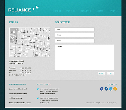Viewport: 126px width, 110px height.
Task: Open the Google Plus social icon
Action: click(106, 89)
